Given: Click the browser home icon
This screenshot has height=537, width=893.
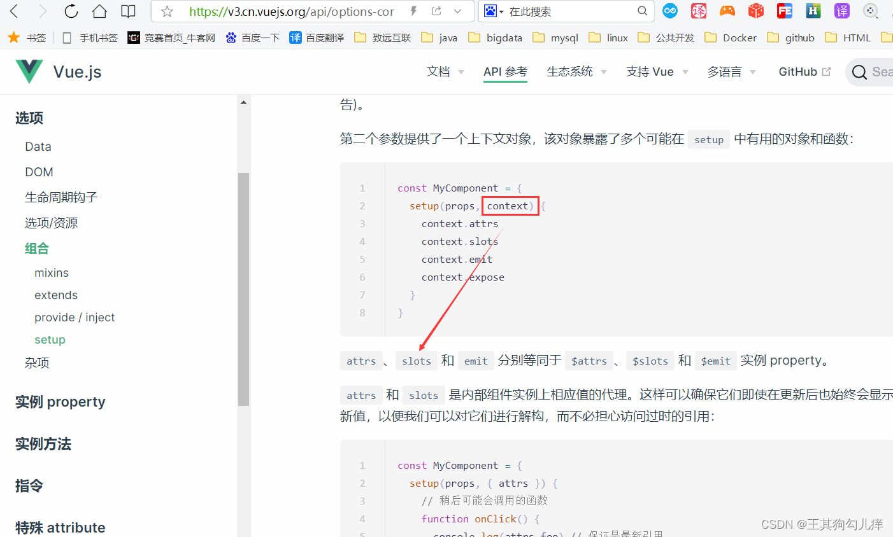Looking at the screenshot, I should [99, 11].
